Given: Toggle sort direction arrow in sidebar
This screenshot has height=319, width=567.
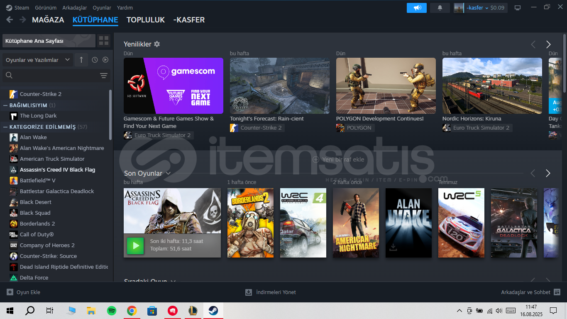Looking at the screenshot, I should pos(81,60).
